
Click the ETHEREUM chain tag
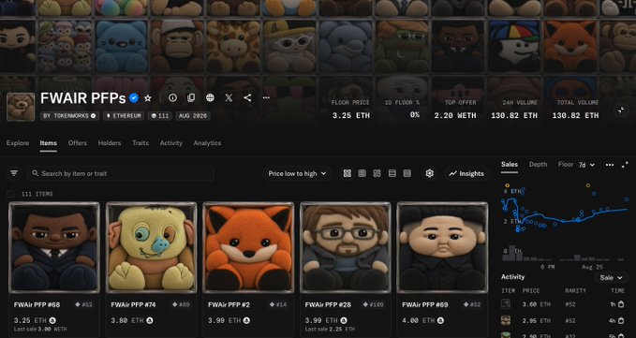pyautogui.click(x=124, y=116)
